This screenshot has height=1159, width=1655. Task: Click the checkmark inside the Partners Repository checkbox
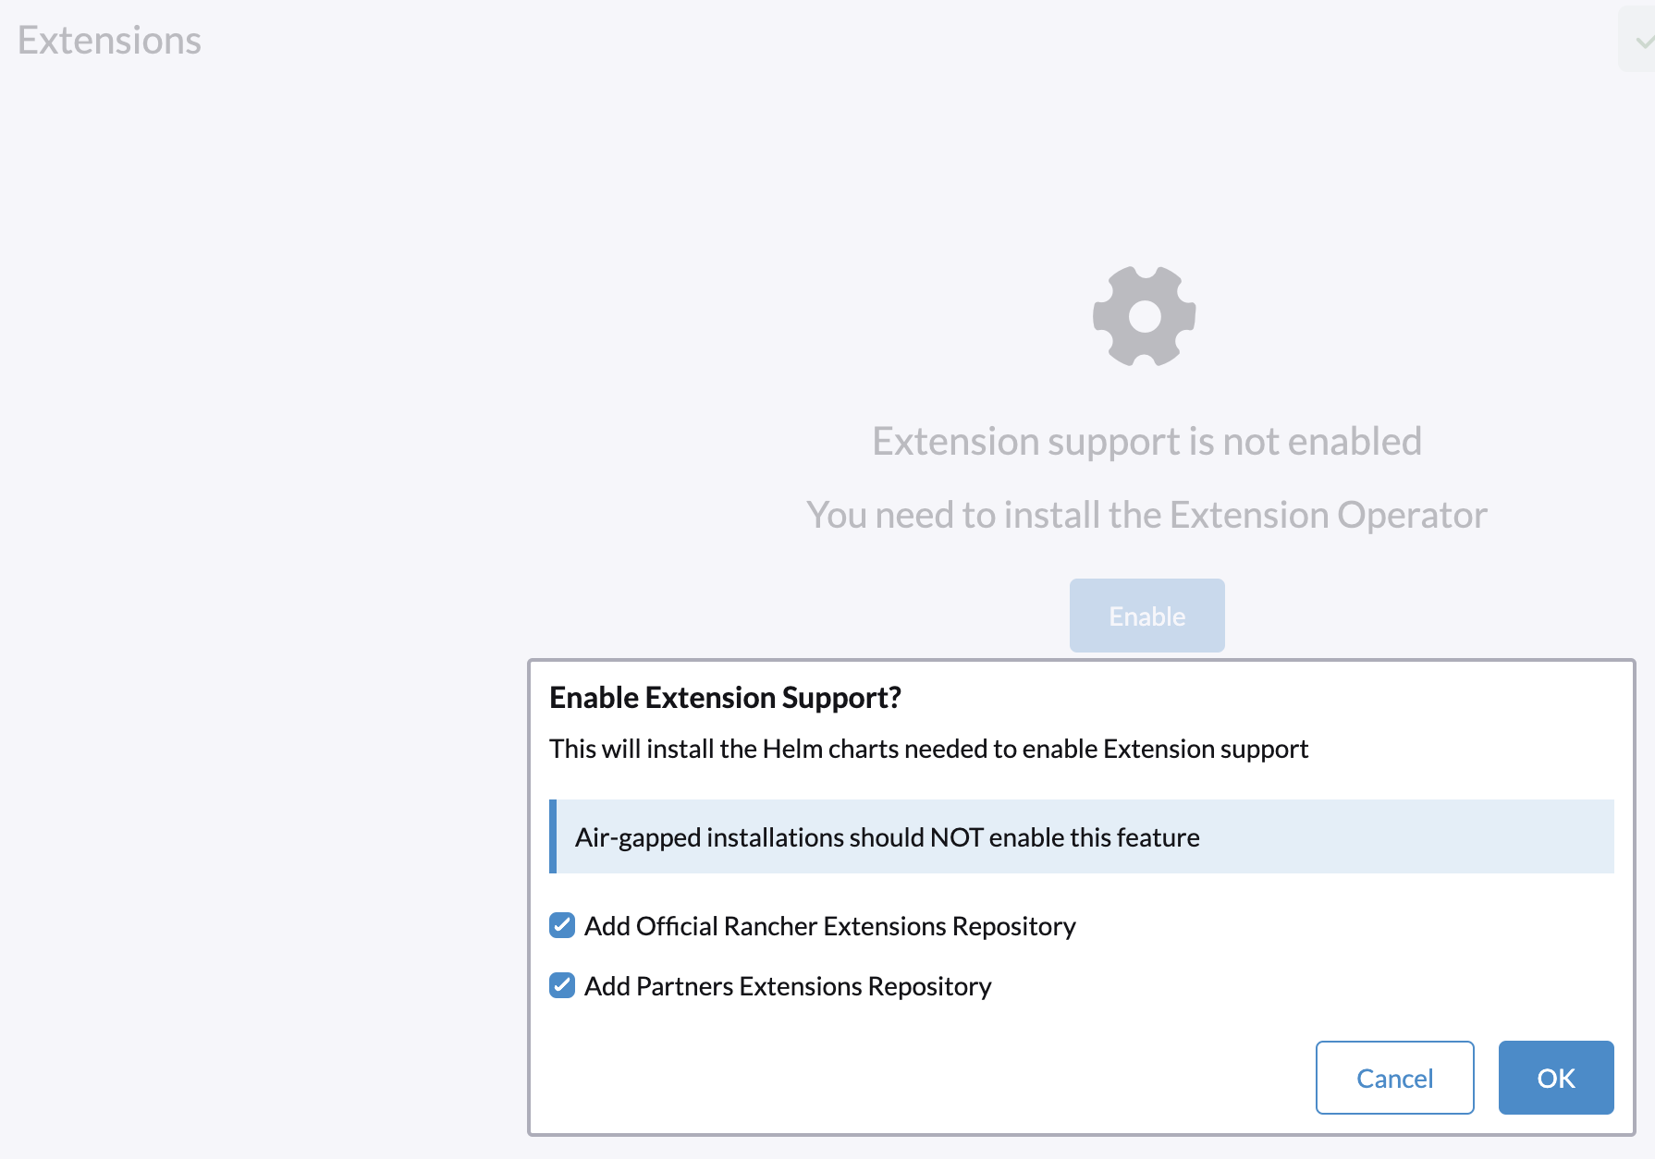click(561, 985)
